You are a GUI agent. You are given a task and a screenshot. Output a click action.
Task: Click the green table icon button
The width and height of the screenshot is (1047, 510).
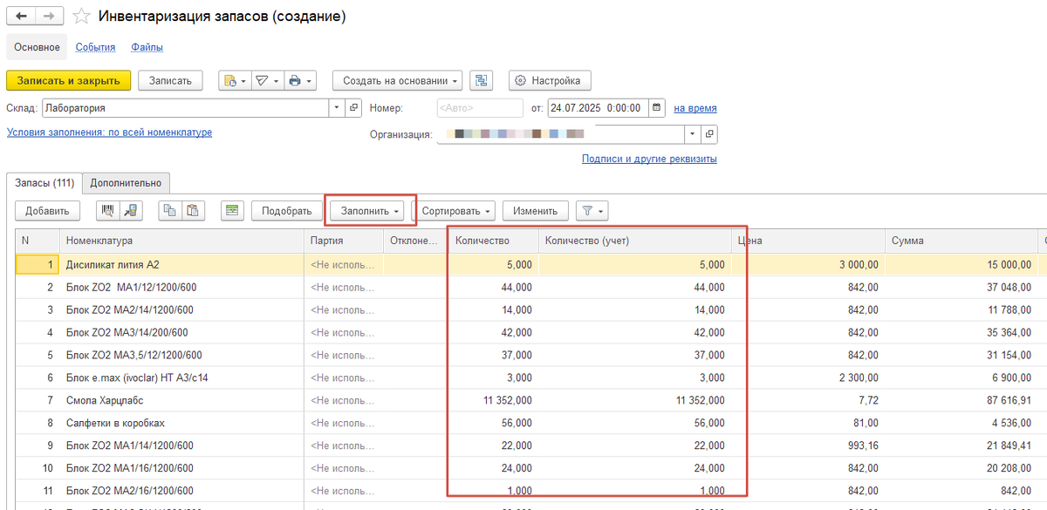tap(231, 210)
